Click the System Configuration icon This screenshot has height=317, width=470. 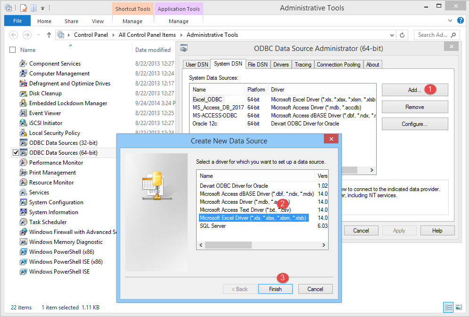tap(24, 202)
